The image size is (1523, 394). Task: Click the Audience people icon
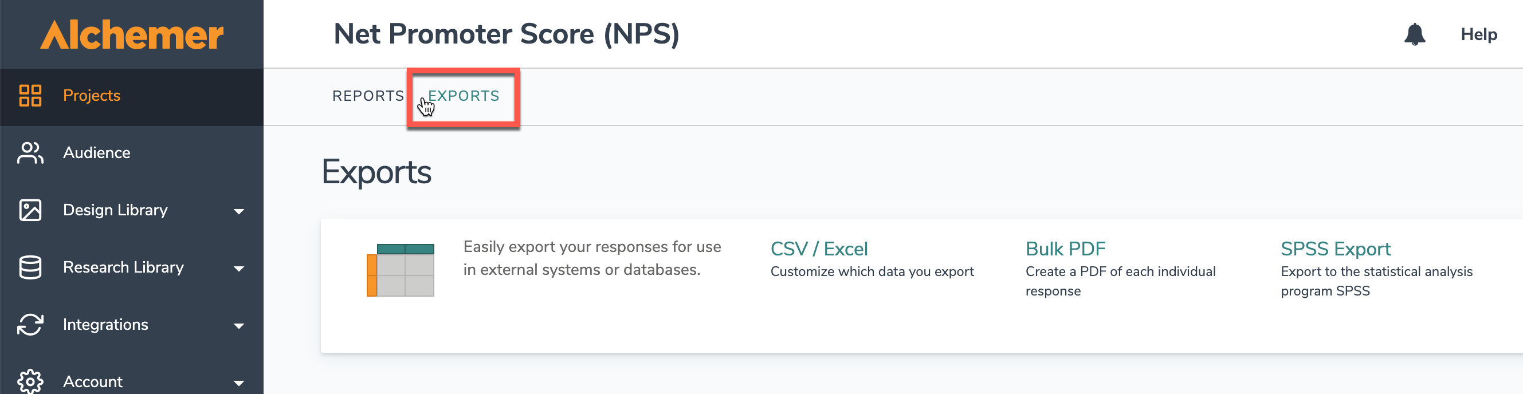30,152
